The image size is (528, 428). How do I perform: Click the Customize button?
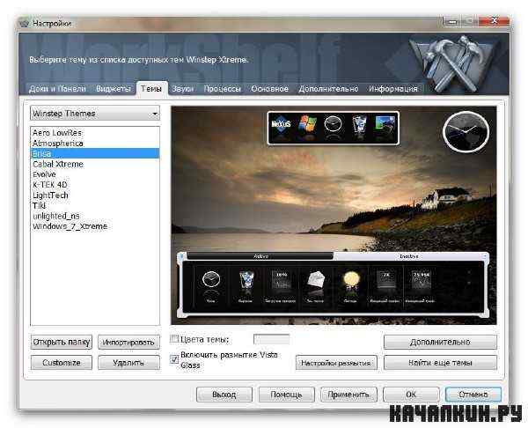click(x=62, y=363)
